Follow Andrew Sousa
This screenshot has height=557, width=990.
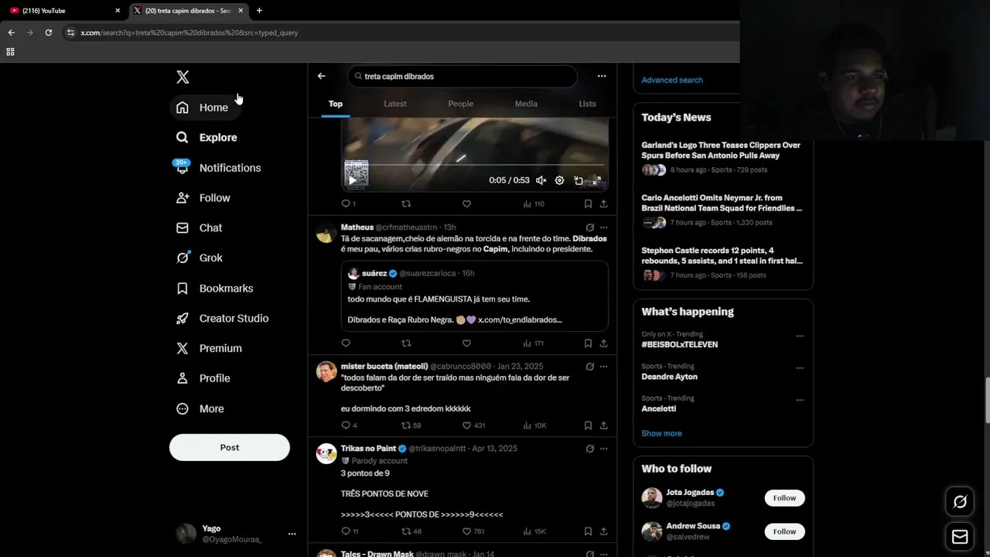point(784,531)
